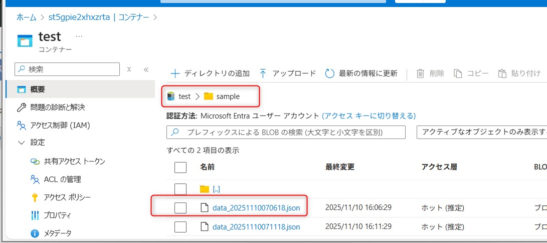
Task: Click the copy icon for コピー
Action: coord(458,73)
